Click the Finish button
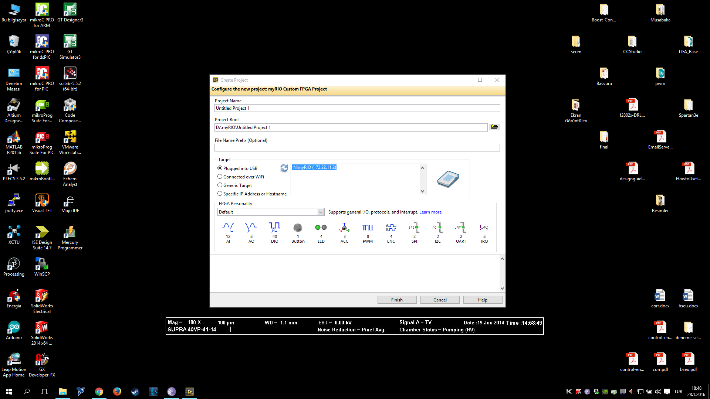The height and width of the screenshot is (399, 710). (397, 300)
